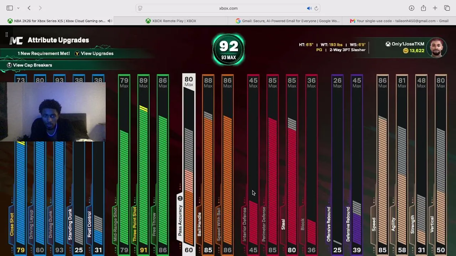Open the Safari share menu
The image size is (456, 256).
click(423, 8)
